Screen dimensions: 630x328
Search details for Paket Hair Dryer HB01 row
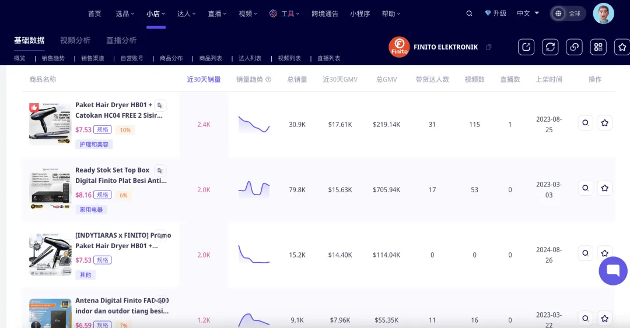click(586, 123)
